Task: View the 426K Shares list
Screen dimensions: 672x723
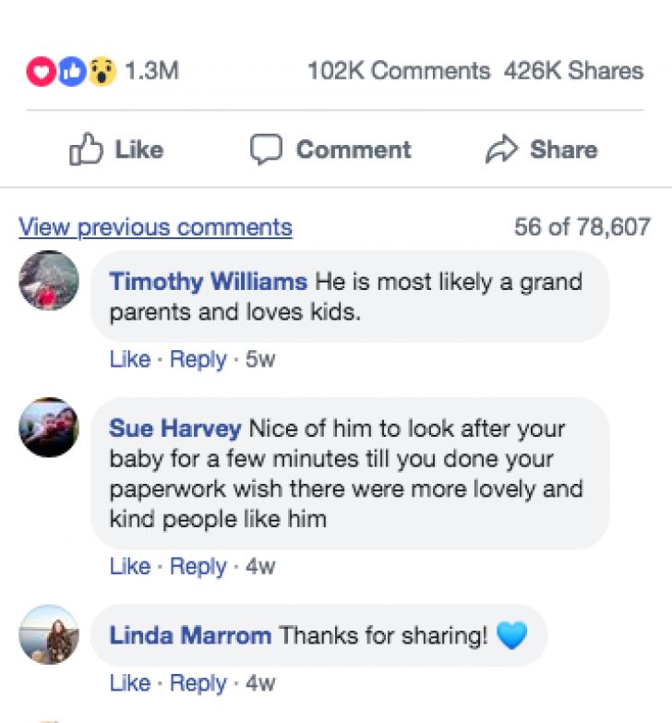Action: 573,71
